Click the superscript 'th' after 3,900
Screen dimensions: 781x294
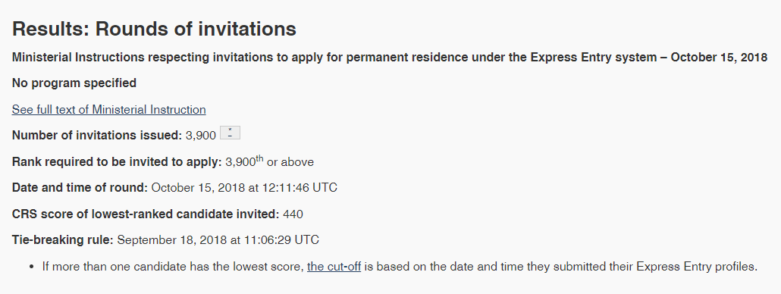coord(259,158)
